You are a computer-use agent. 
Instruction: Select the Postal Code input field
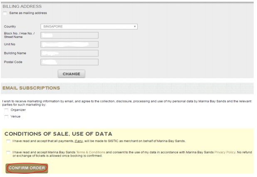pos(69,62)
